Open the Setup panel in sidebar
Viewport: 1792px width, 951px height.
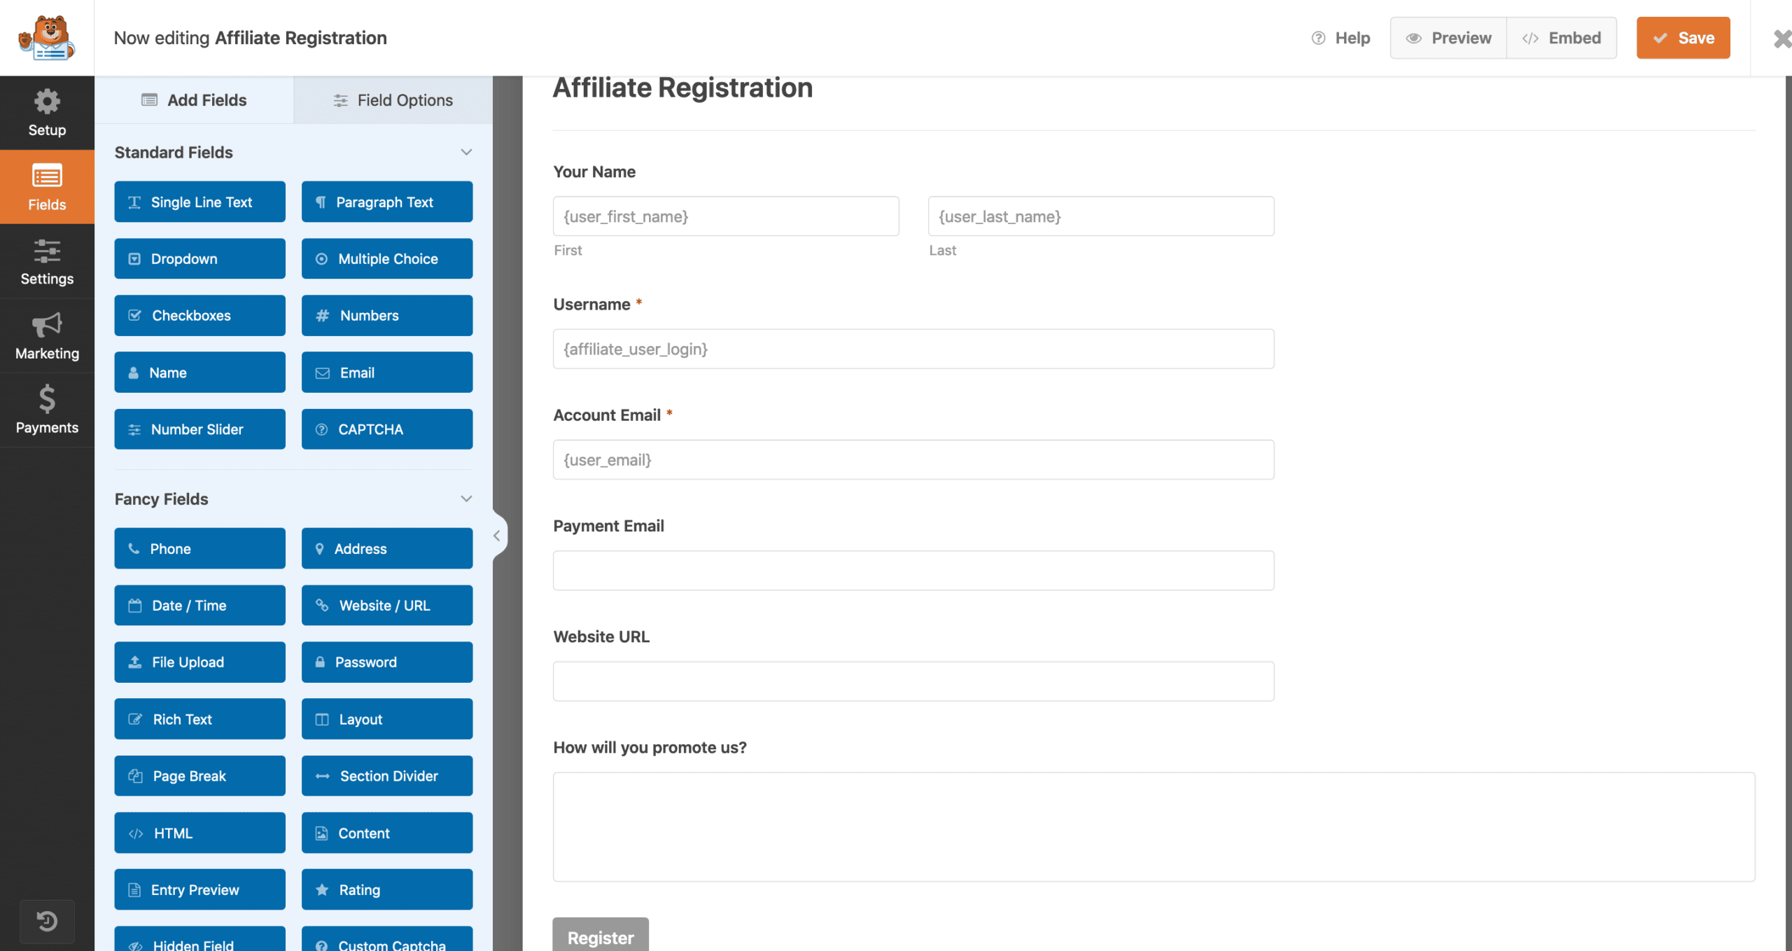[46, 113]
